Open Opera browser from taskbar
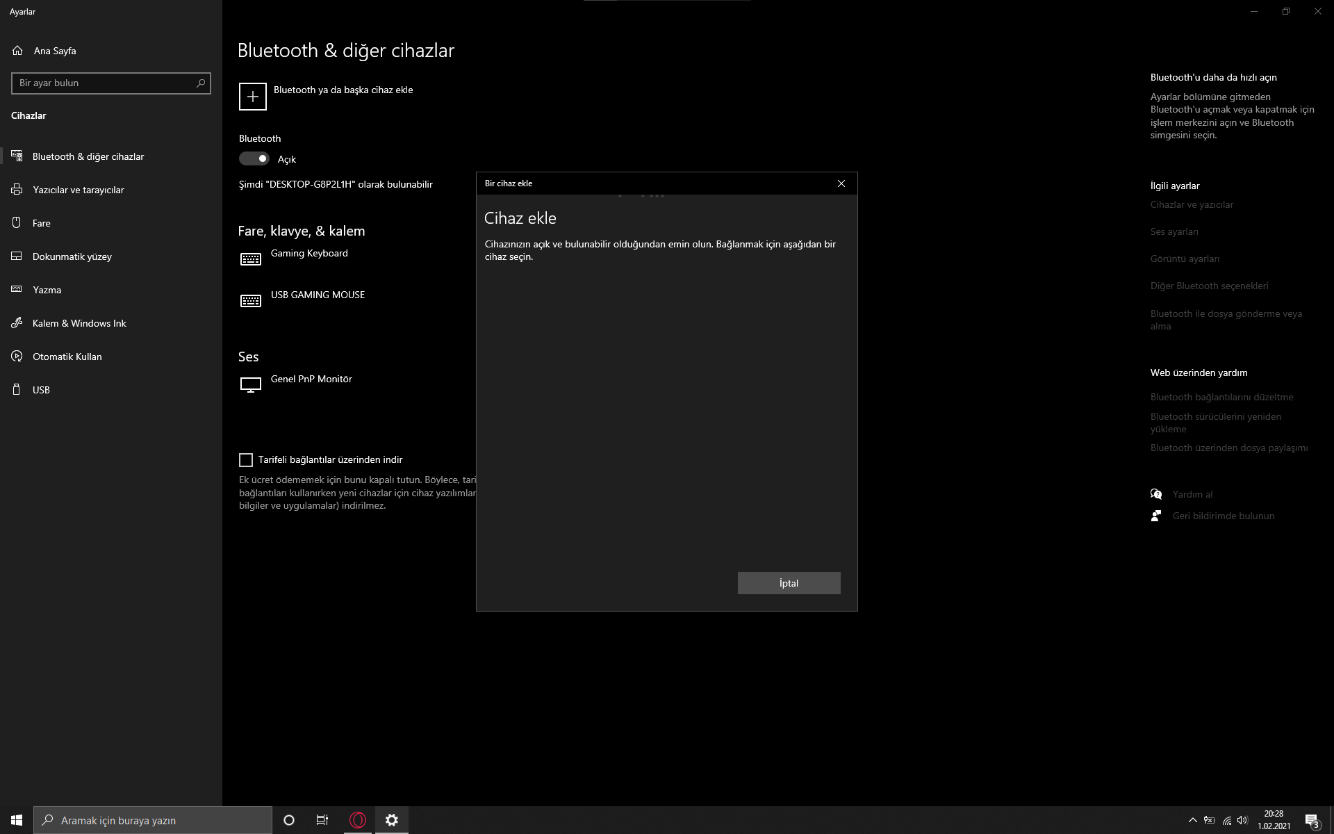 (x=358, y=820)
